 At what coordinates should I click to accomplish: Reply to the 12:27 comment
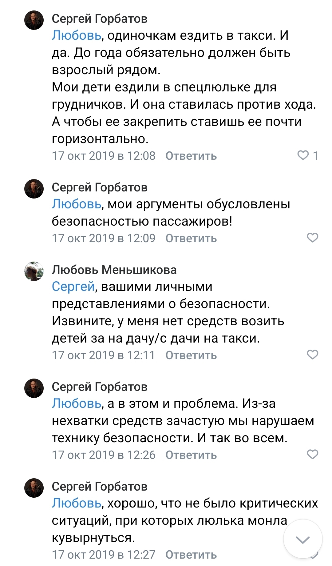[x=191, y=555]
